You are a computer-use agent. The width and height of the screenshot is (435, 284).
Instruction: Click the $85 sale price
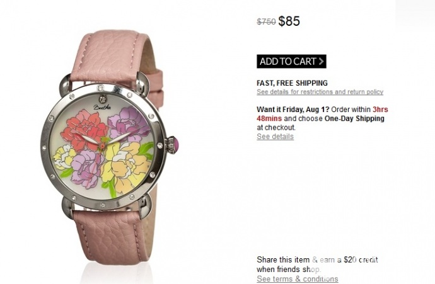pyautogui.click(x=289, y=21)
